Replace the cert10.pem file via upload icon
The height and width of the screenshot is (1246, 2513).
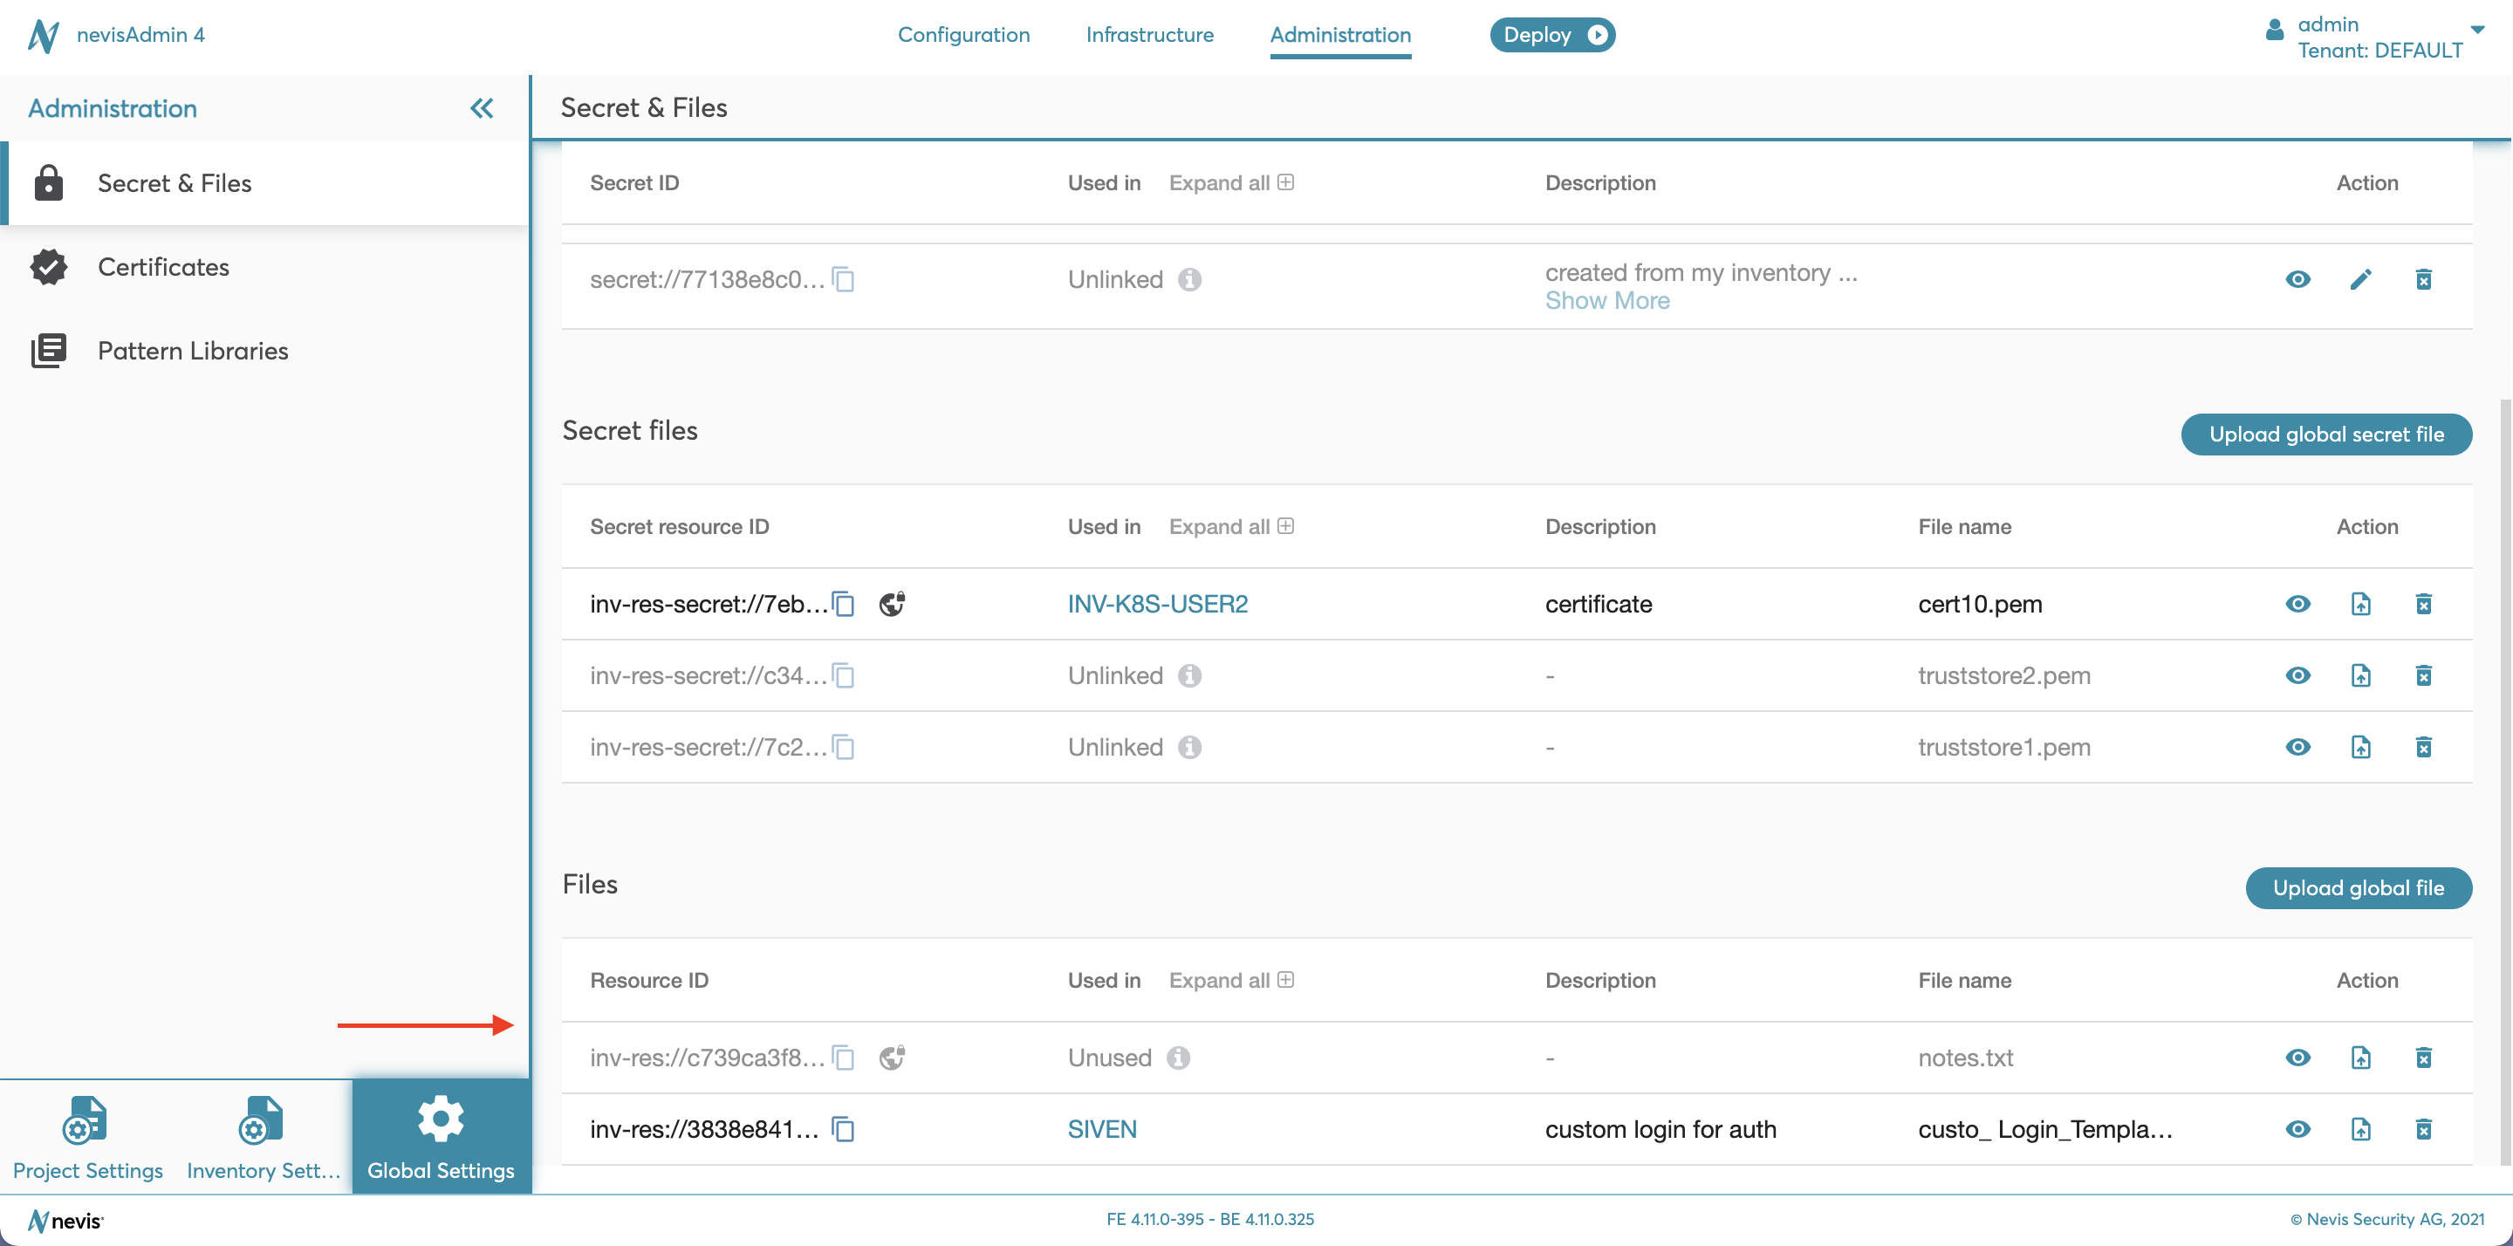click(x=2361, y=604)
